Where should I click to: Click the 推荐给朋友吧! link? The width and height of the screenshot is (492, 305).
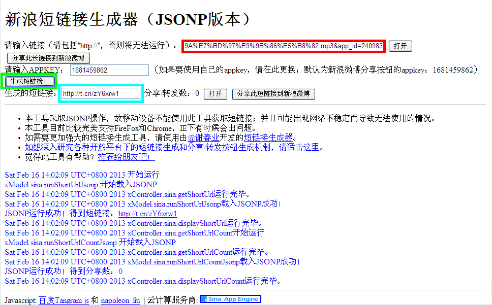point(126,157)
